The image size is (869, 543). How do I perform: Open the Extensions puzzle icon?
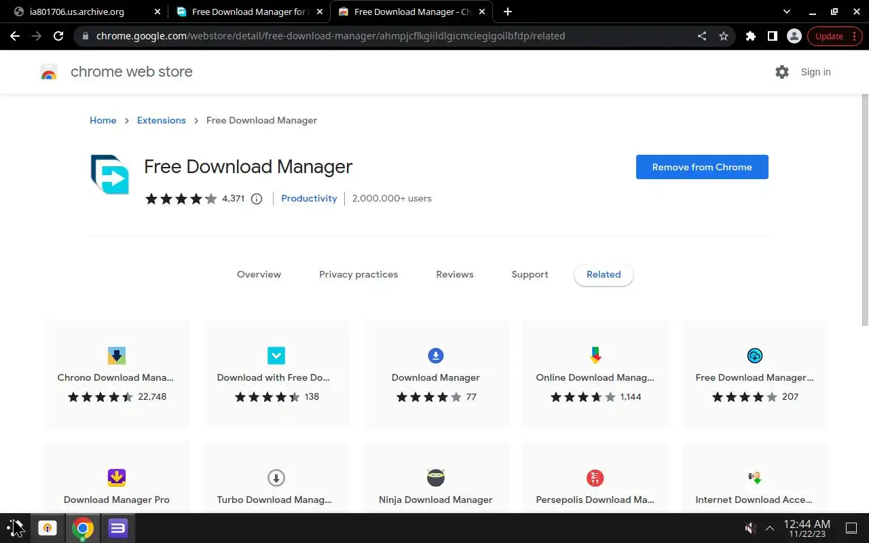pos(751,36)
